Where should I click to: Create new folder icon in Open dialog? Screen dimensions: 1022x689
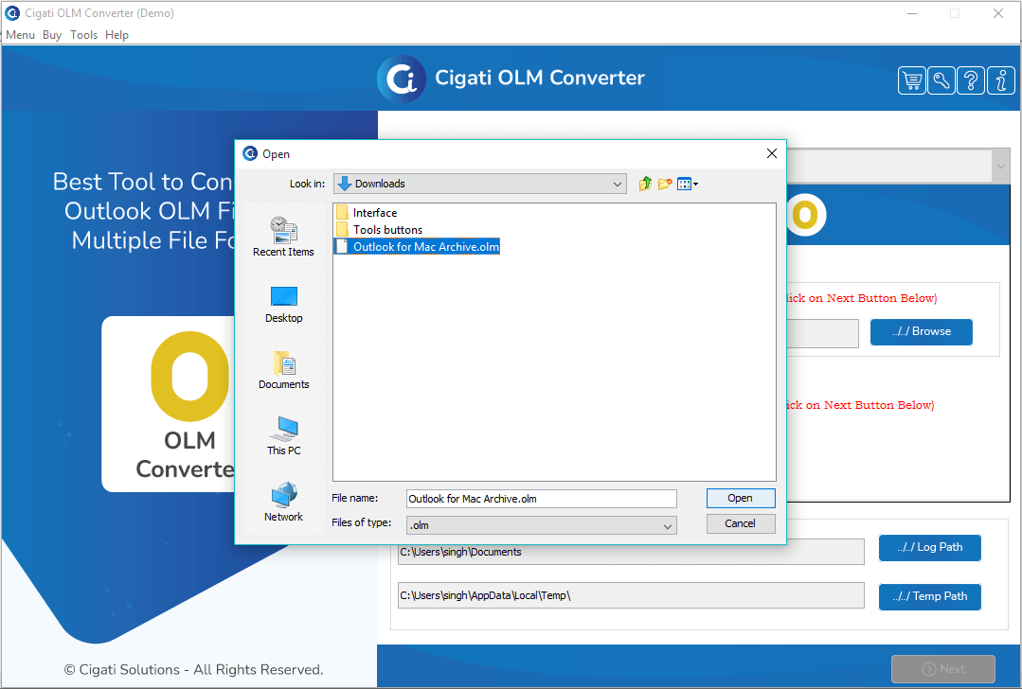coord(665,184)
